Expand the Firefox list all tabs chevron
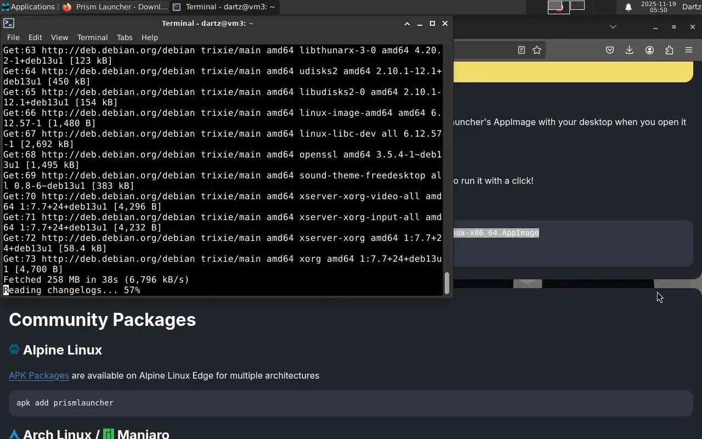702x439 pixels. [613, 26]
